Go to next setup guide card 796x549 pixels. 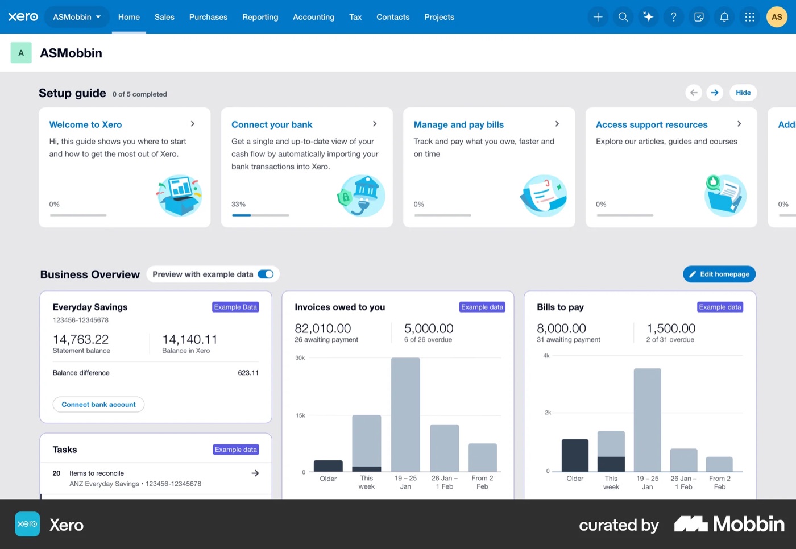715,93
